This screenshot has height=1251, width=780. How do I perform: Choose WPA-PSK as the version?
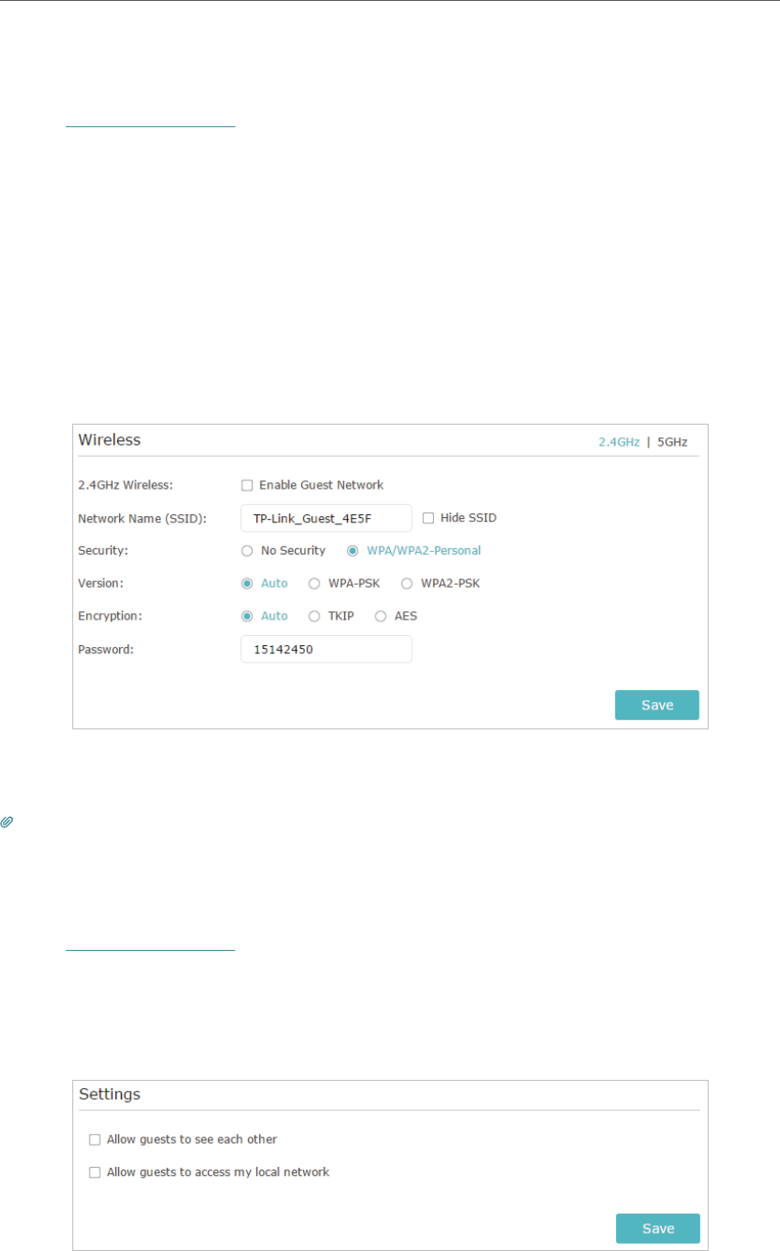point(314,583)
